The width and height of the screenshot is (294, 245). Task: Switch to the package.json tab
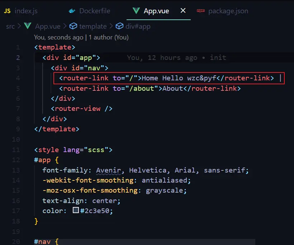coord(228,11)
